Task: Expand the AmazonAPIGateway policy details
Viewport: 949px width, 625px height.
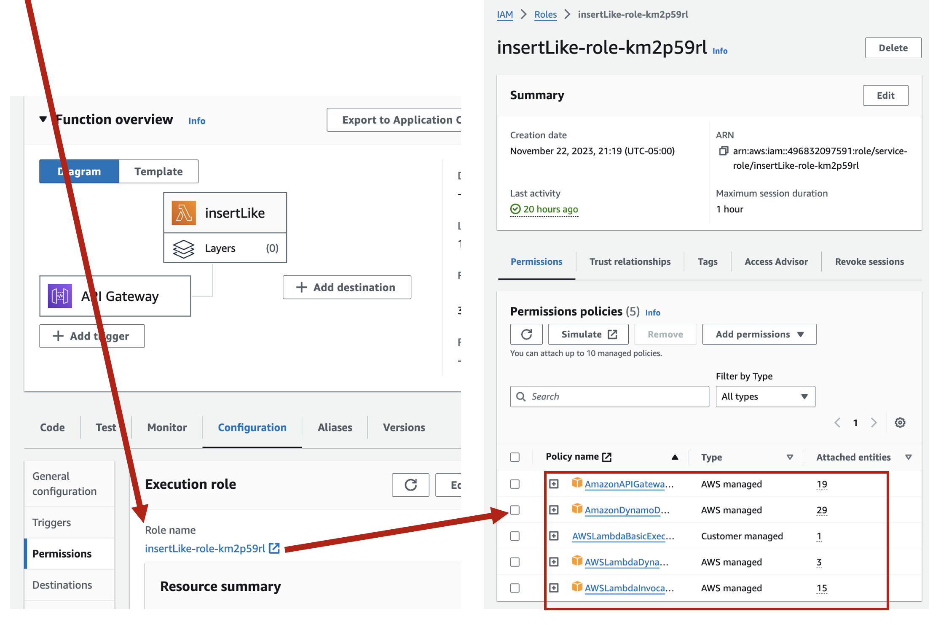Action: pos(554,484)
